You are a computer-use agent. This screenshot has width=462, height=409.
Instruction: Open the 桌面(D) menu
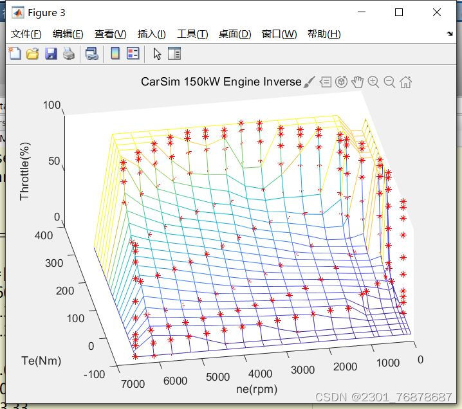pos(235,34)
